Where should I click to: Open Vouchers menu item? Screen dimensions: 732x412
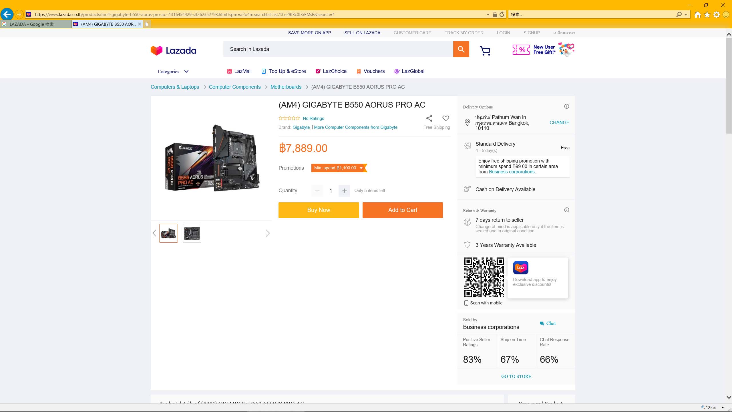[x=371, y=71]
